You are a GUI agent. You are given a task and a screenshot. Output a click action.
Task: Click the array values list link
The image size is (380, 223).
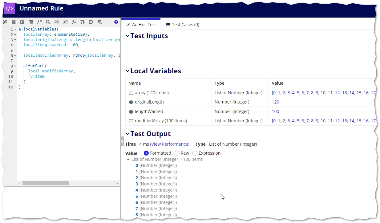point(324,93)
